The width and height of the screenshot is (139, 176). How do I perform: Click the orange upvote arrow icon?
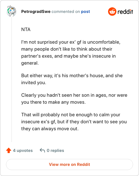pyautogui.click(x=9, y=151)
